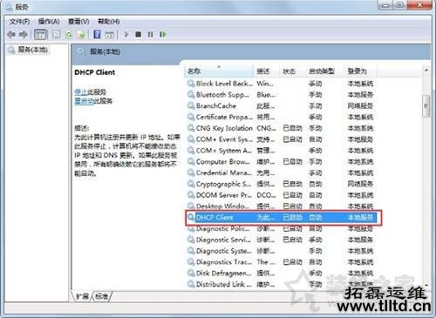Click the green Refresh toolbar icon
Screen dimensions: 436x318
[69, 35]
